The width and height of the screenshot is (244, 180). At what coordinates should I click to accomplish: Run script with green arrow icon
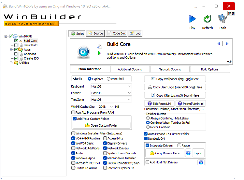coord(100,53)
